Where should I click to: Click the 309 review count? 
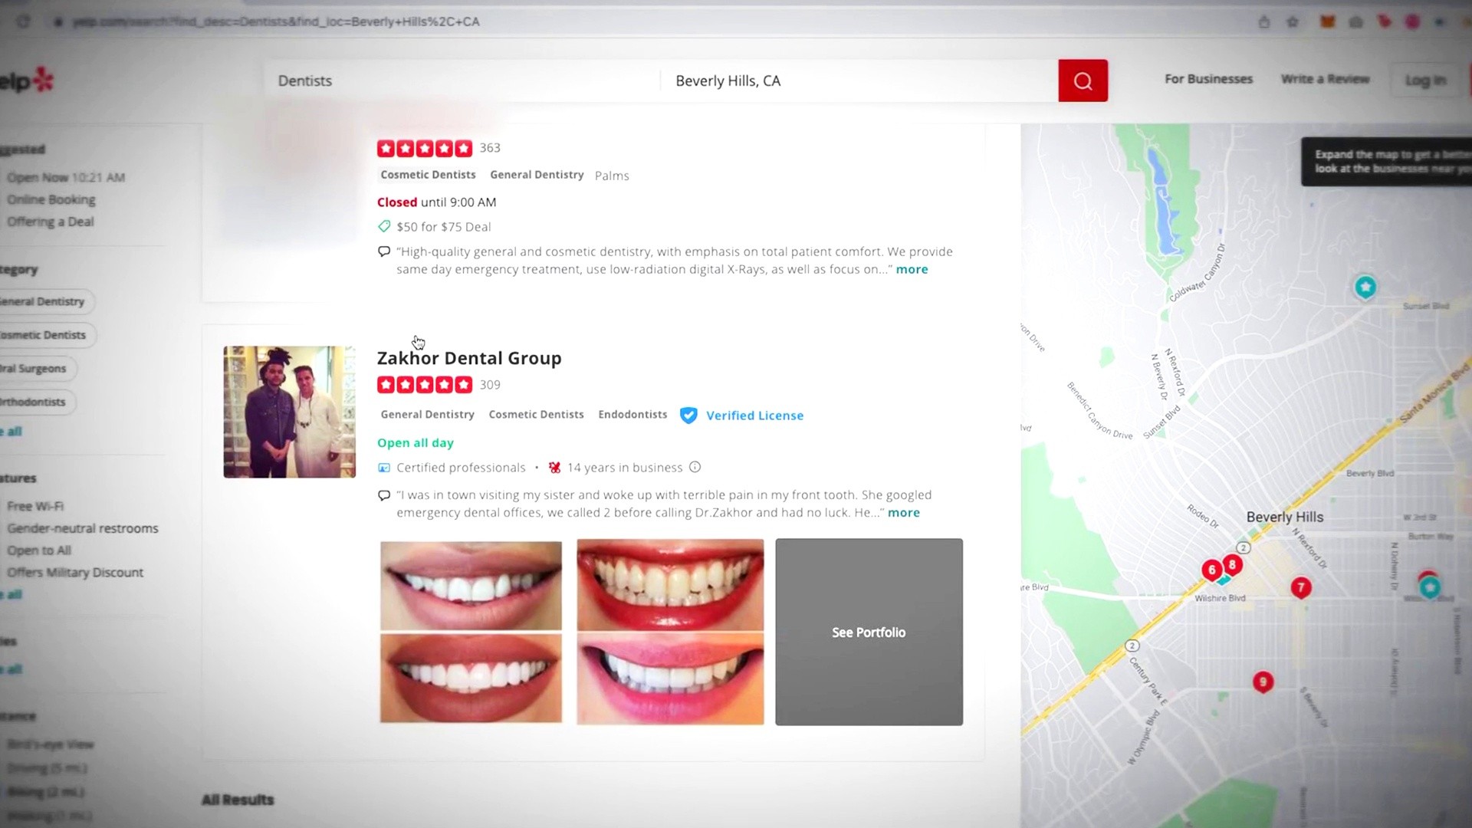pos(490,385)
